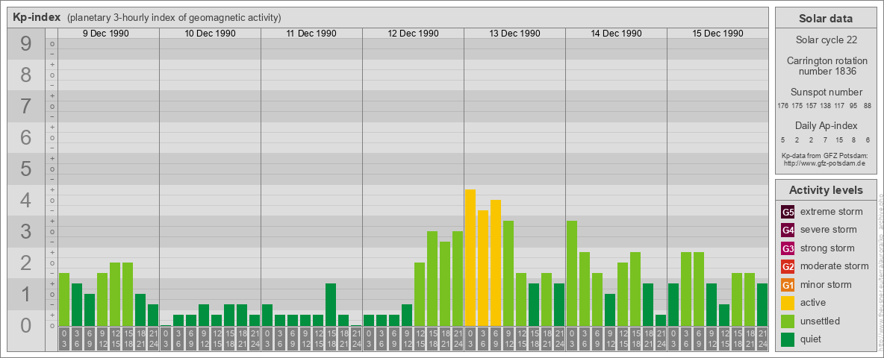Select the 15 Dec 1990 date header
884x358 pixels.
(x=717, y=34)
